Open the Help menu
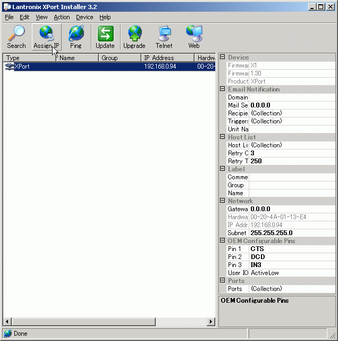This screenshot has width=338, height=341. tap(105, 17)
